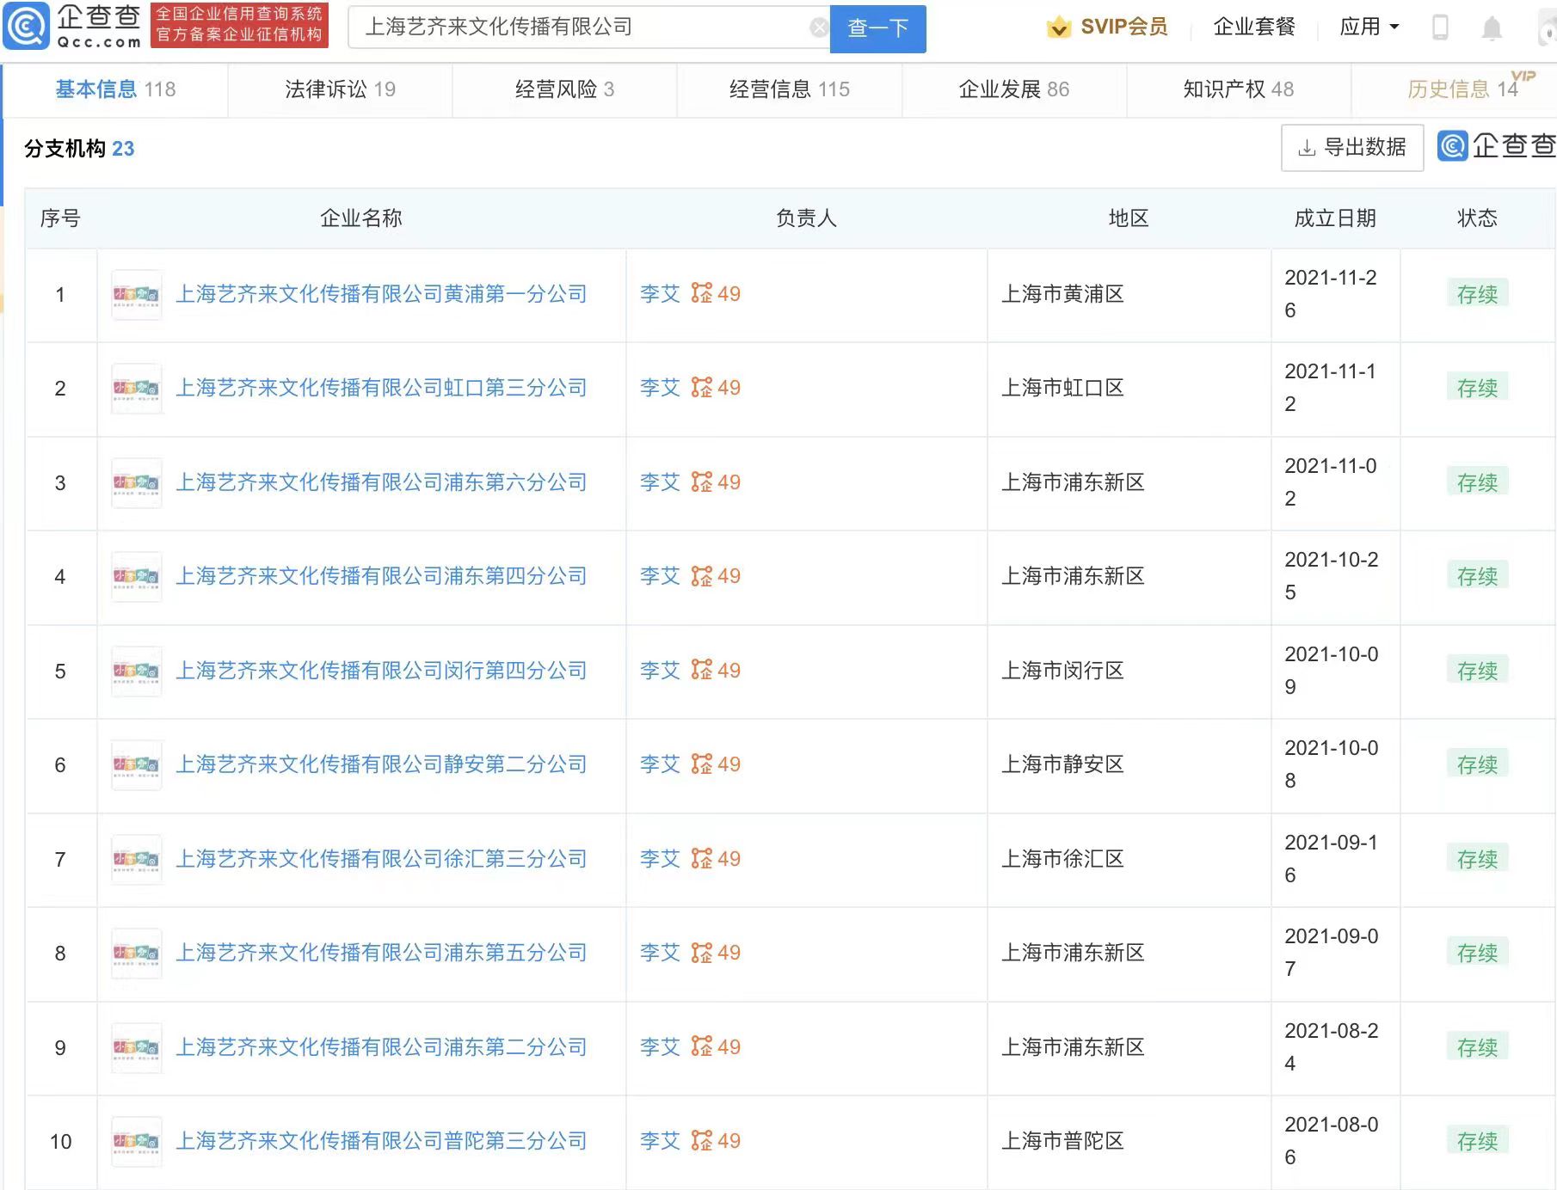Click 存续 status tag in row 6

point(1477,764)
